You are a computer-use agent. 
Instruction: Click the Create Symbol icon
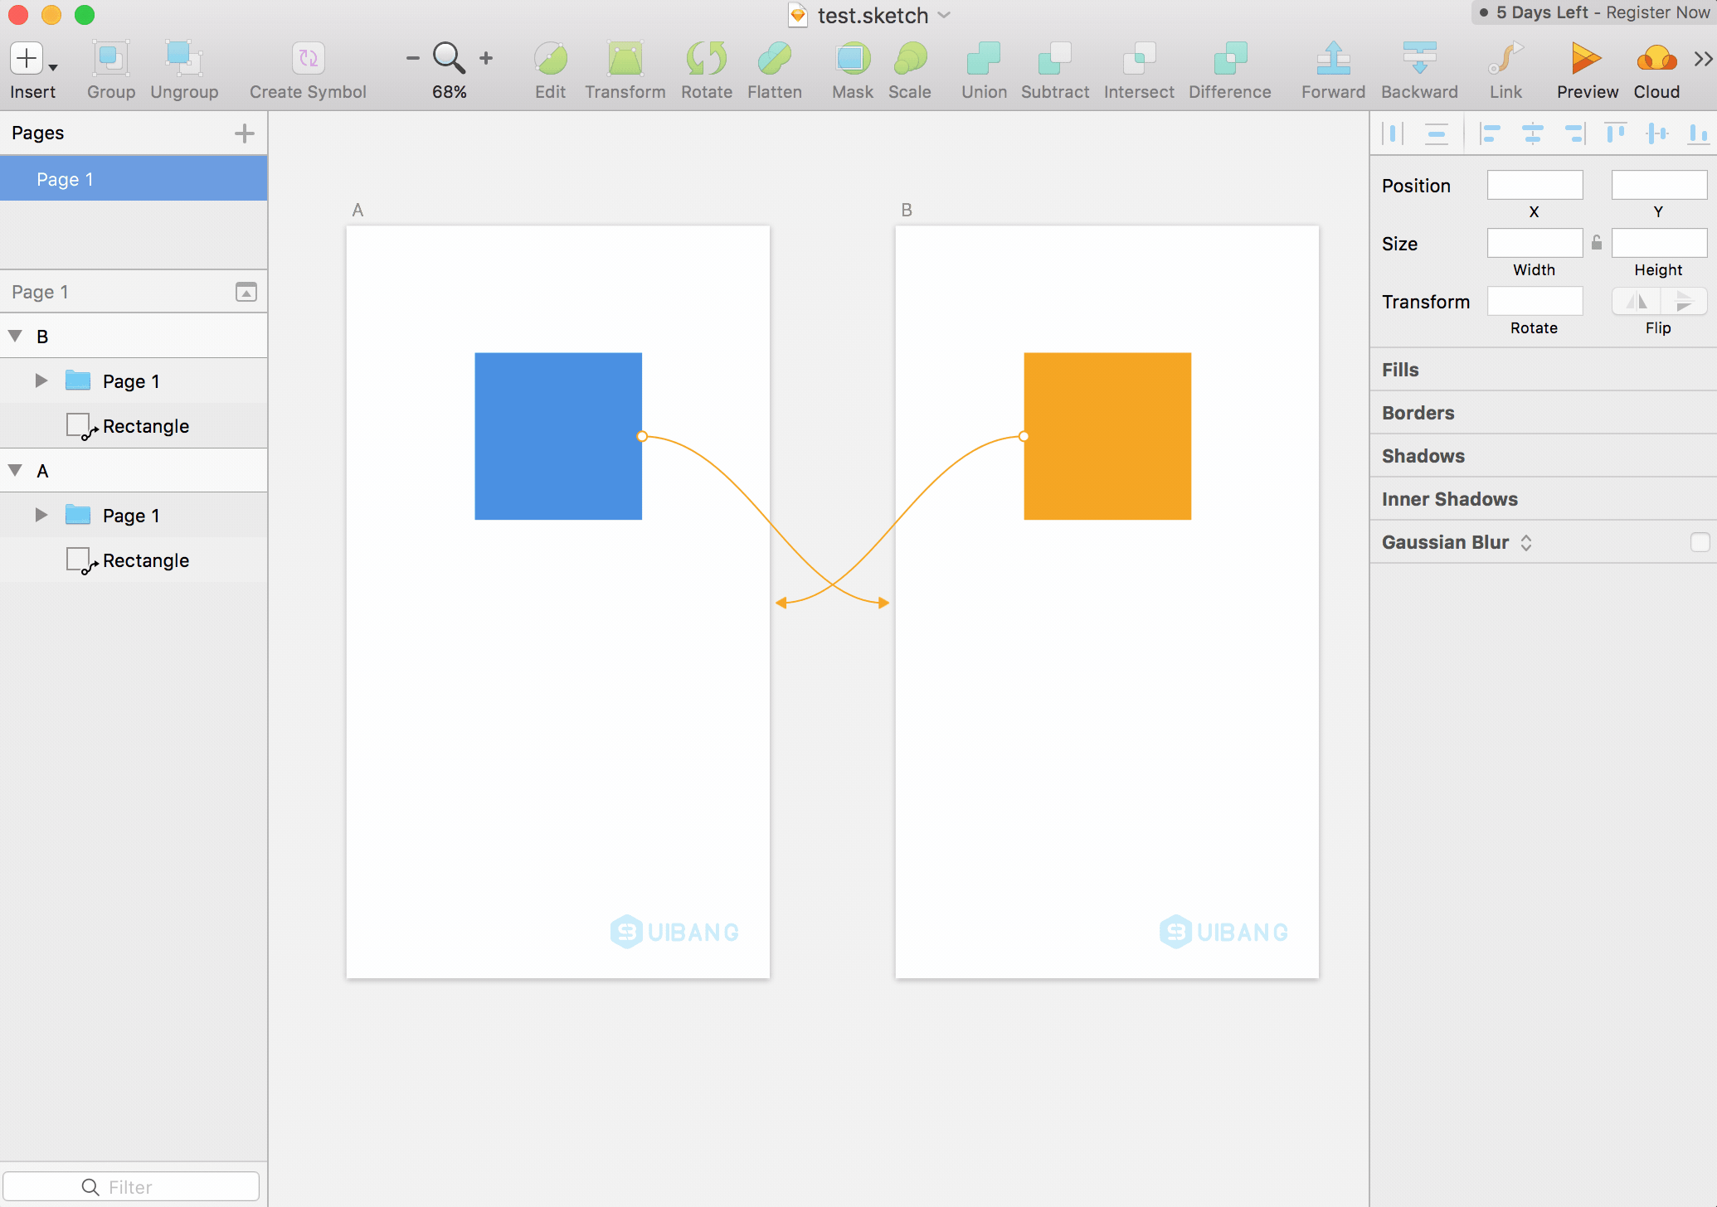pos(308,58)
